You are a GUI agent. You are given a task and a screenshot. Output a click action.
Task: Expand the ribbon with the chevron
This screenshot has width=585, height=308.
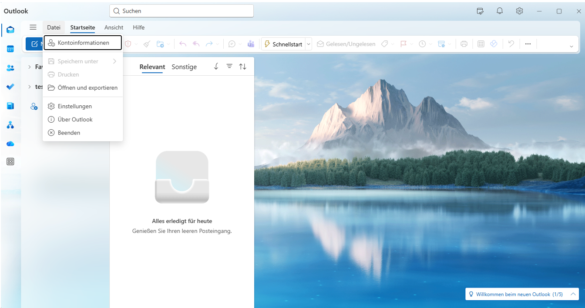pyautogui.click(x=572, y=46)
